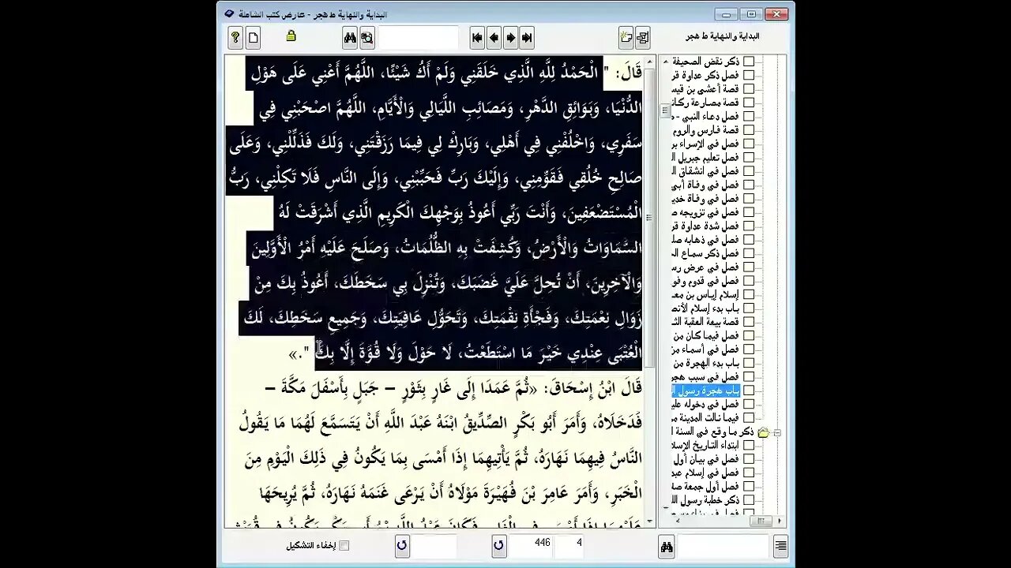Check the box for فصل تعليم جبريل

coord(748,158)
